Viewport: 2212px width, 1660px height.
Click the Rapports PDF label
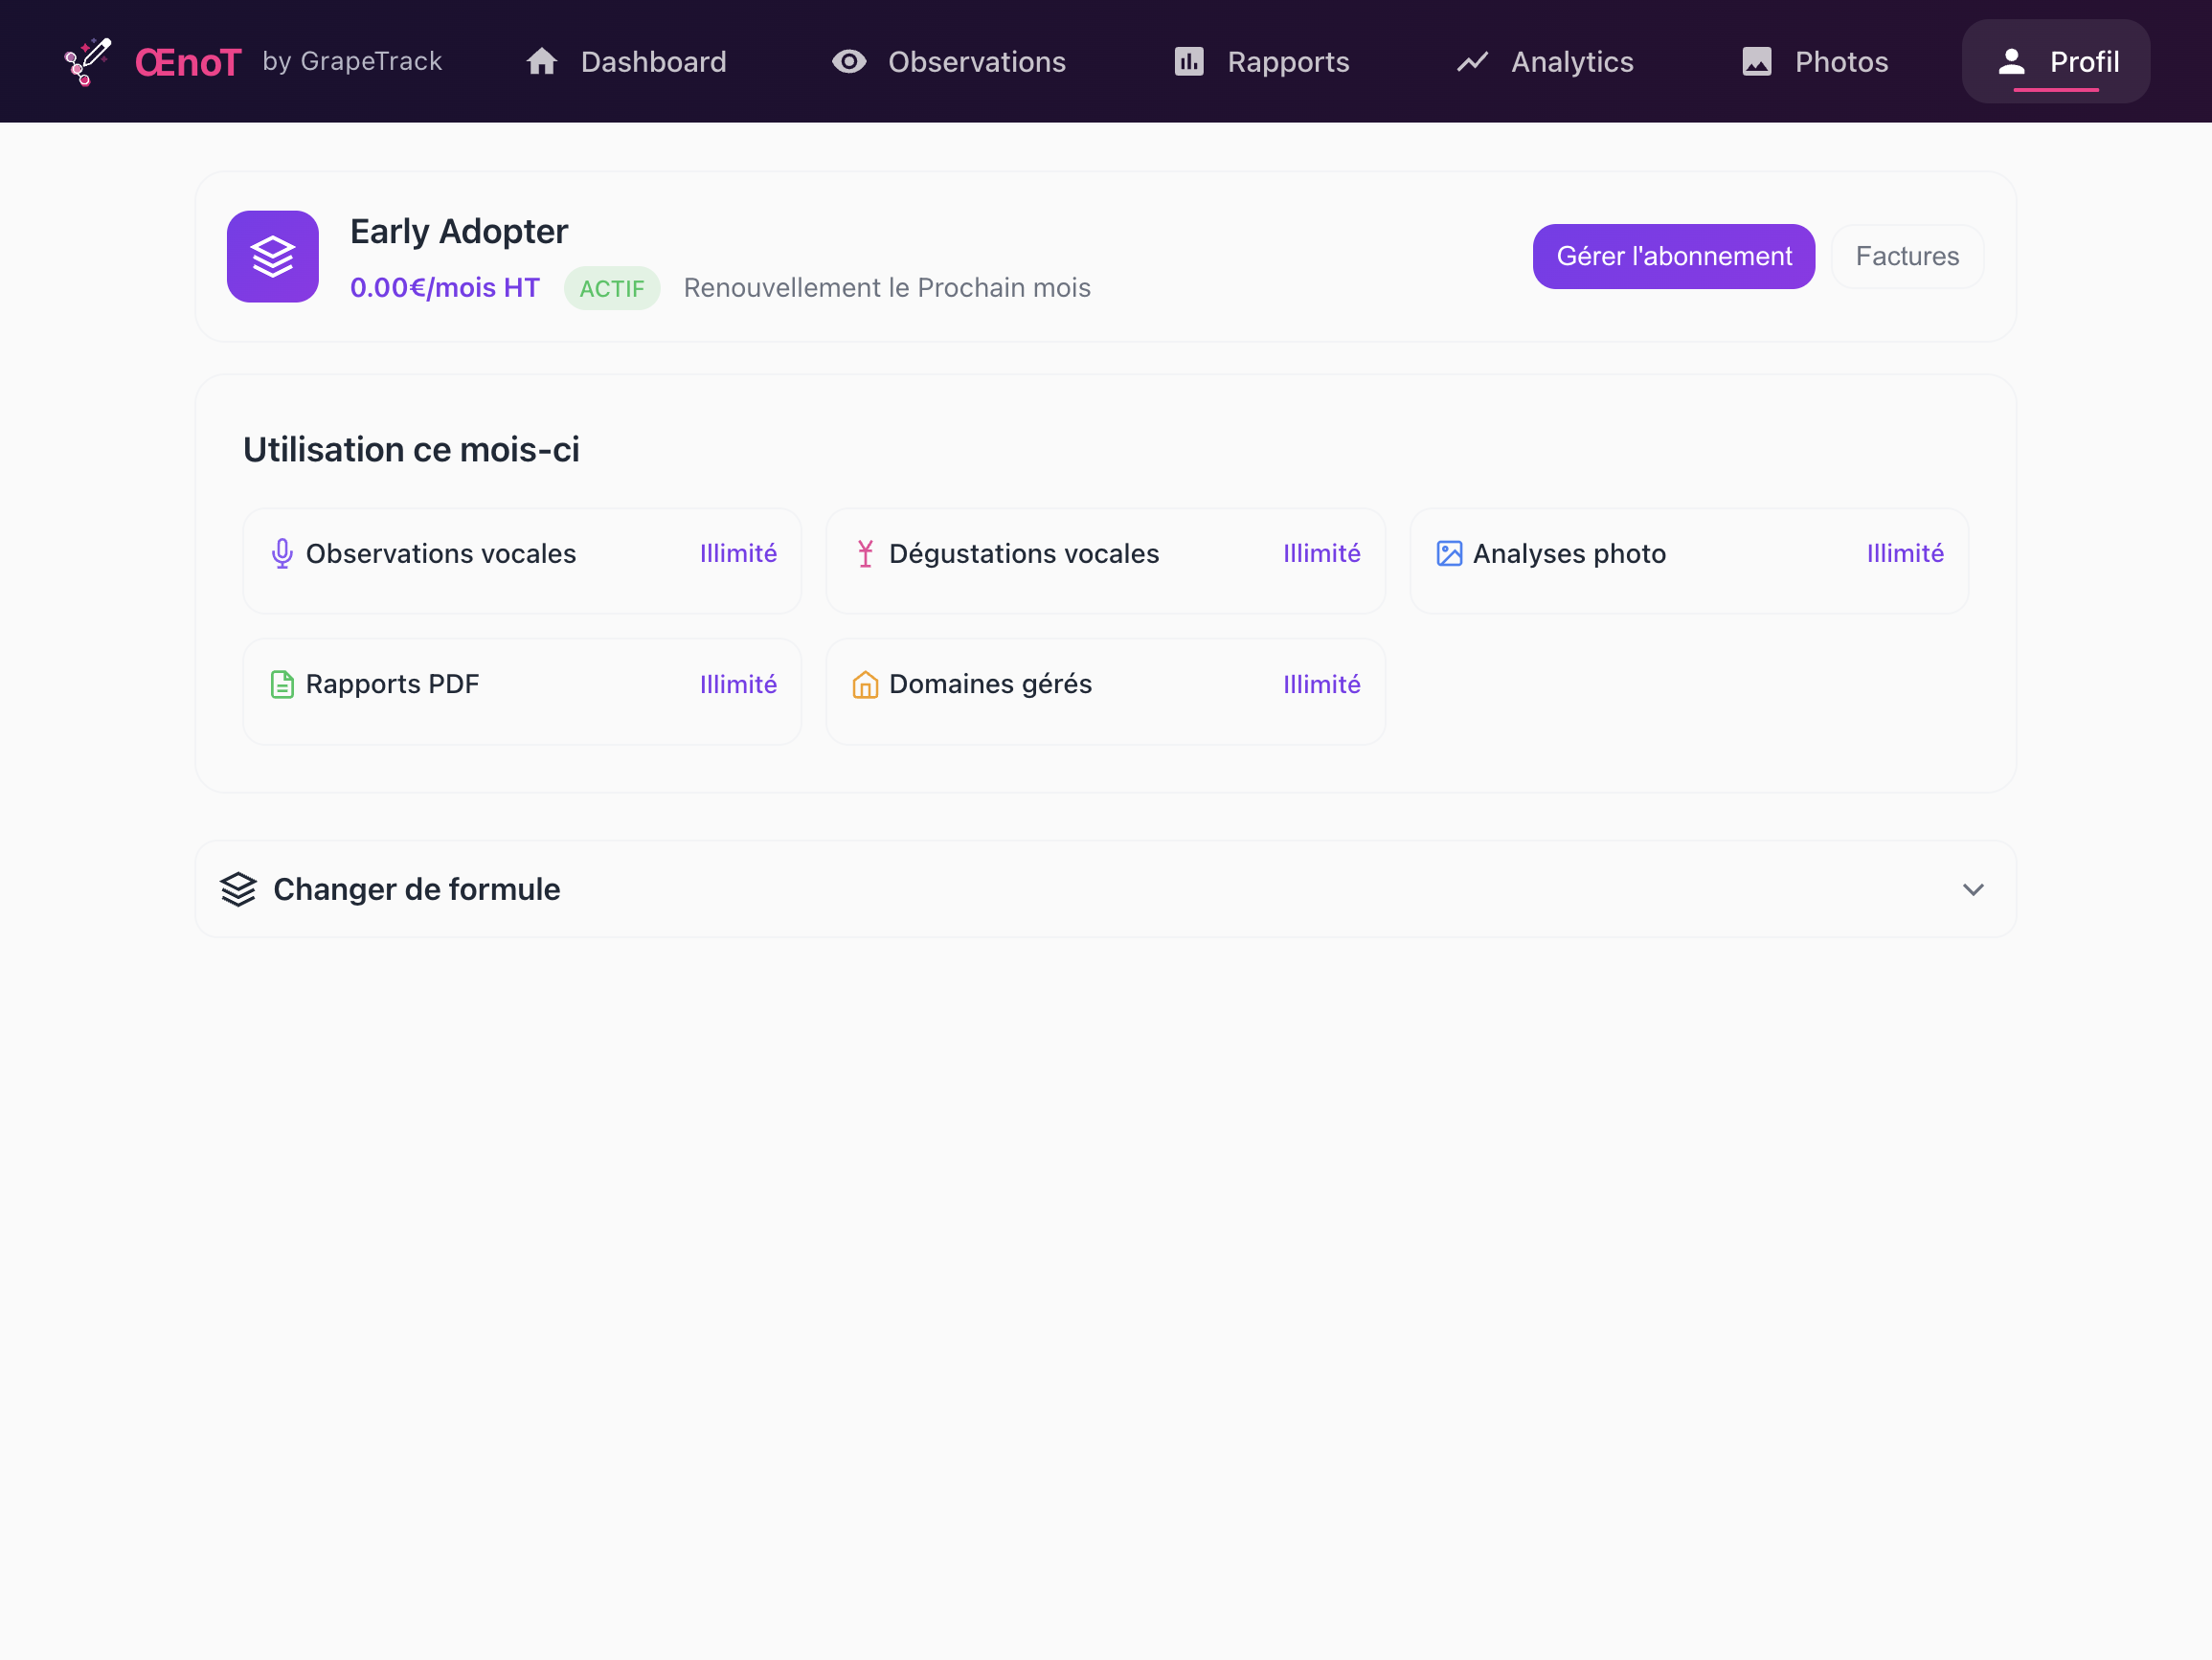click(x=392, y=684)
